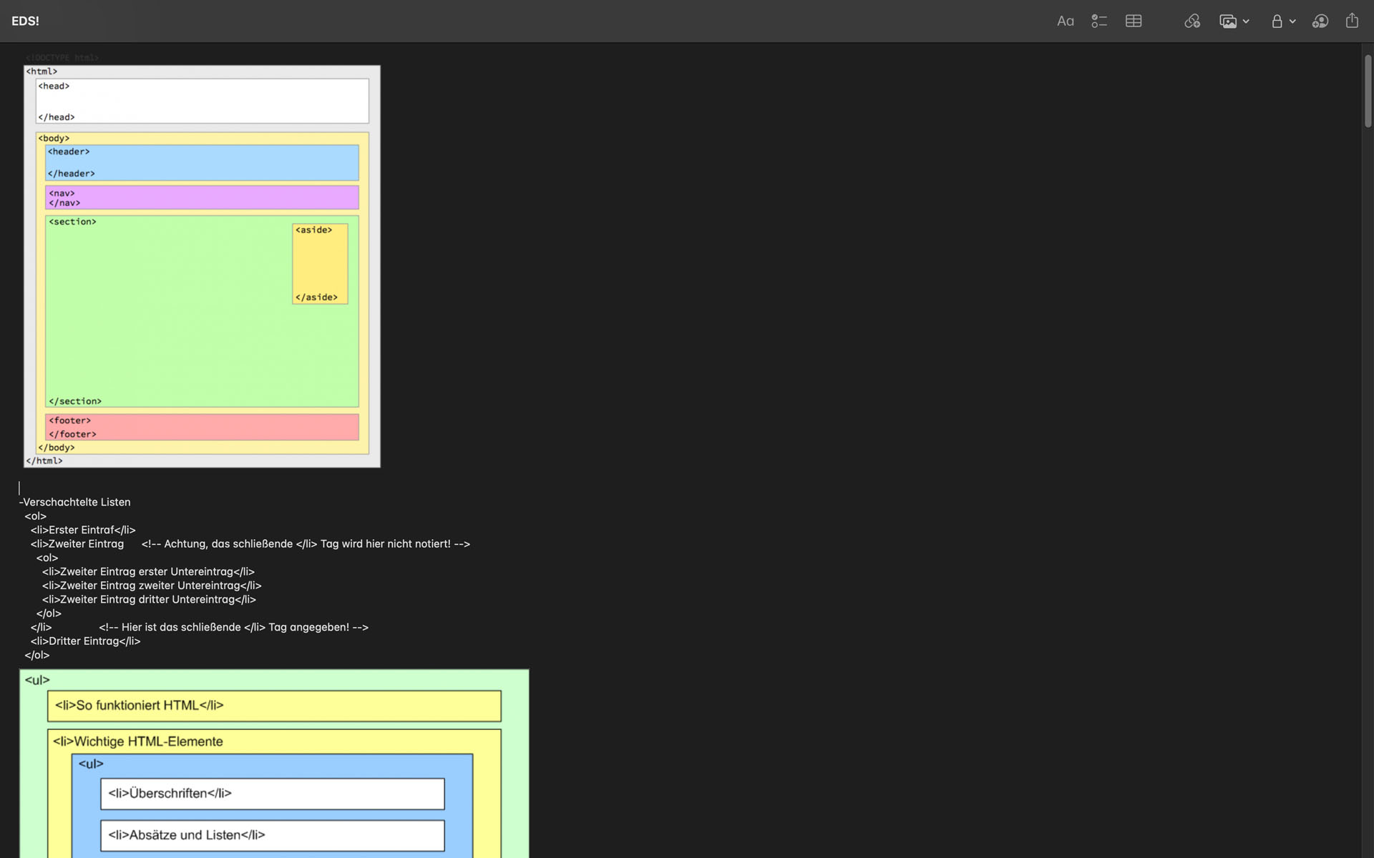Click the add link icon

pyautogui.click(x=1192, y=21)
